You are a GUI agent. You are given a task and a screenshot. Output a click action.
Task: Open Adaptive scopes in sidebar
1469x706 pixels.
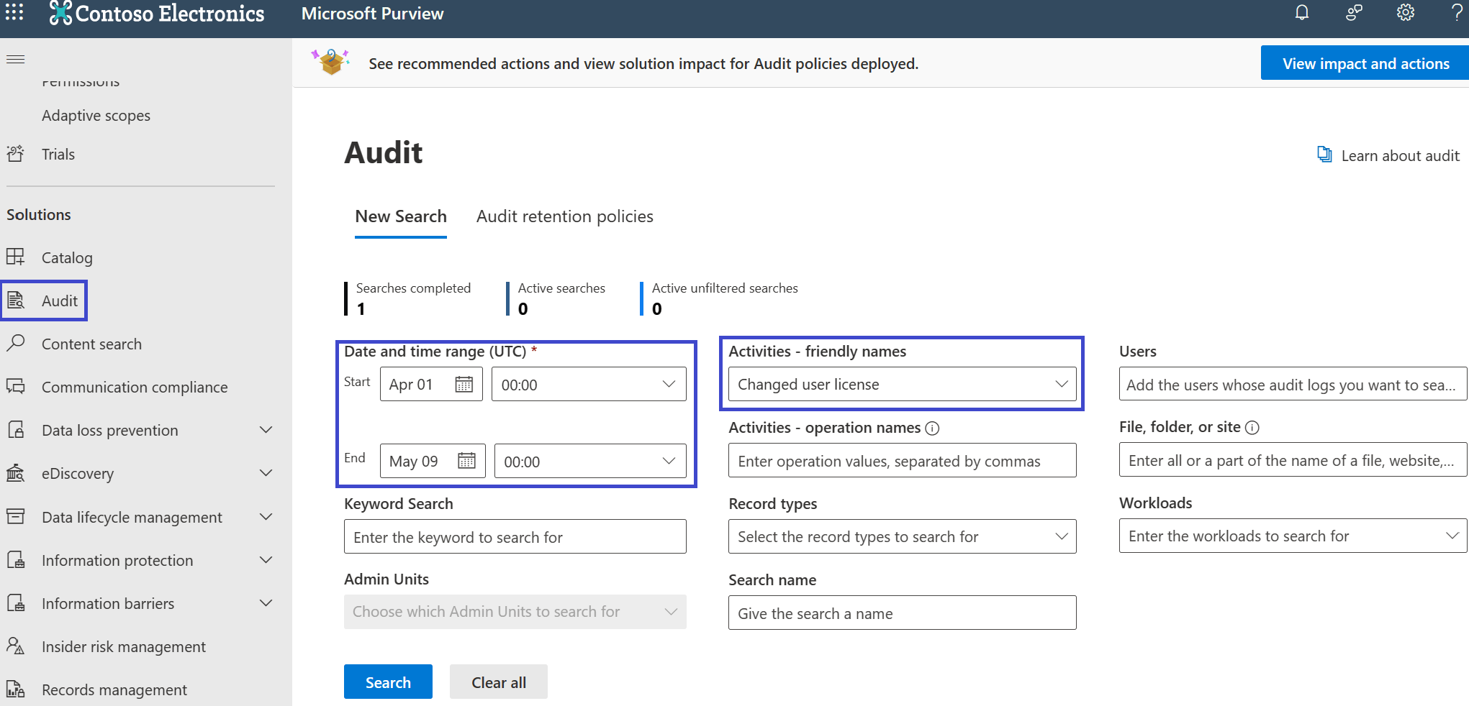point(96,116)
